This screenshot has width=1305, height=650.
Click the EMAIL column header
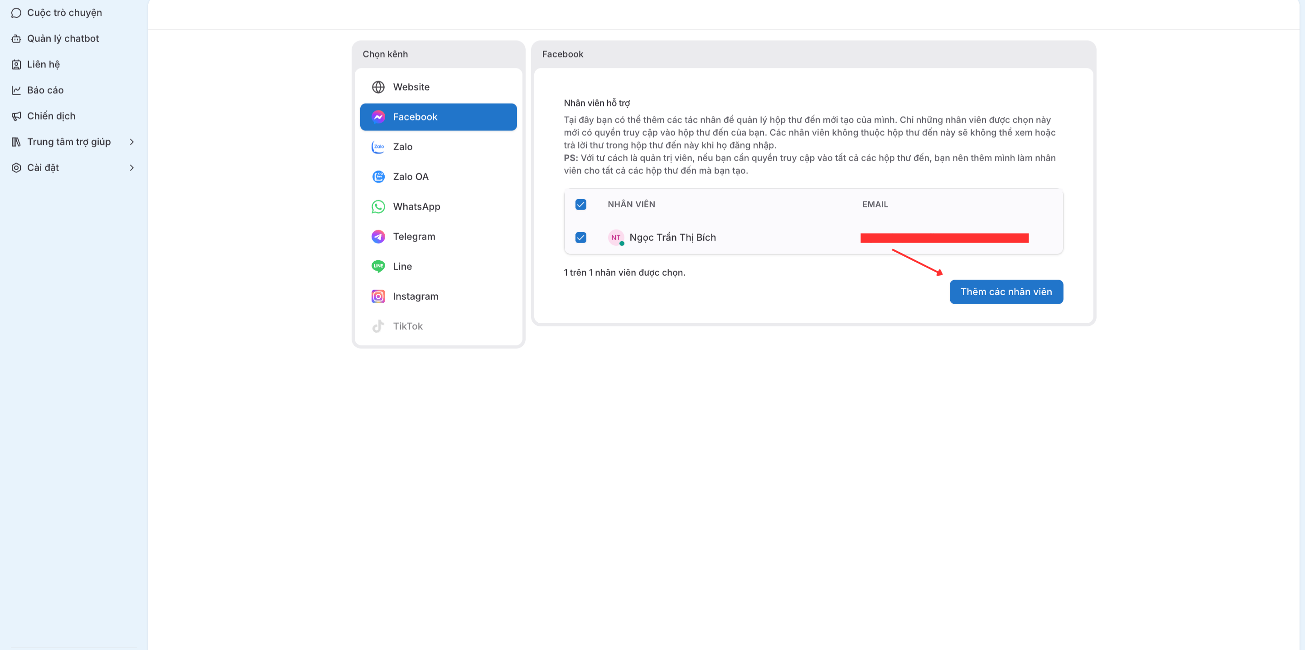(x=875, y=205)
